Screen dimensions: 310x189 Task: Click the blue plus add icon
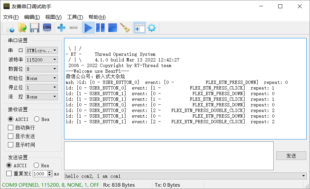coord(61,28)
